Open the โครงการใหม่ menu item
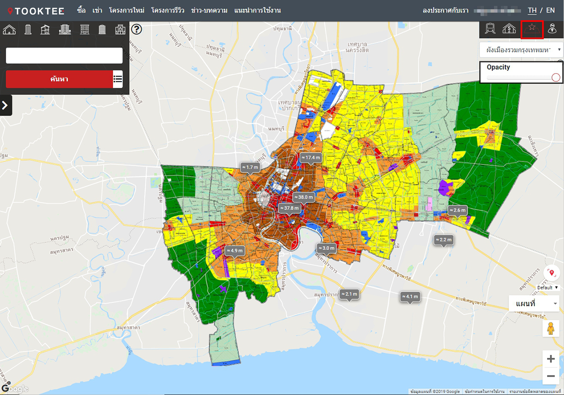 126,10
